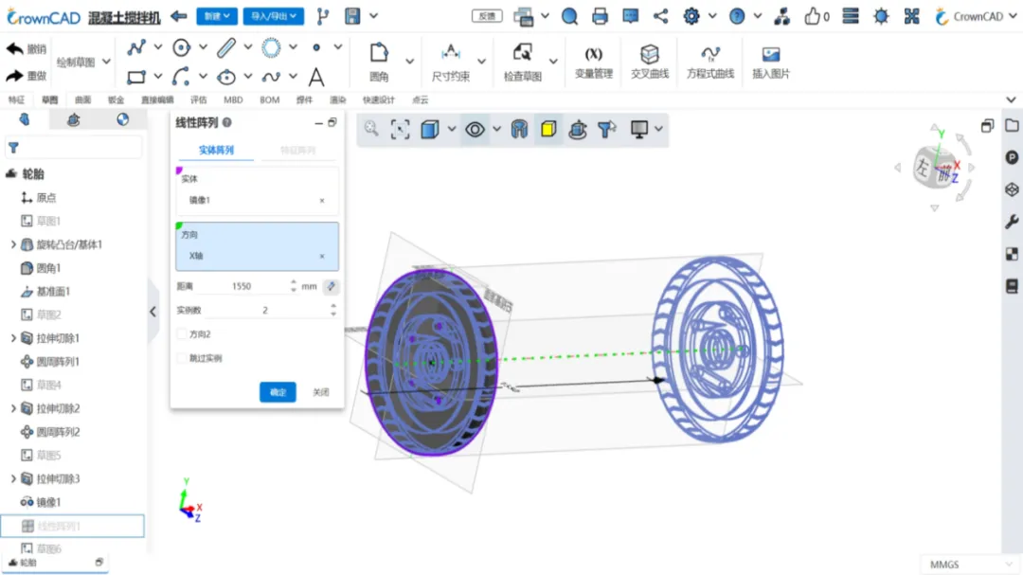Open 变量管理 variable manager

point(594,62)
